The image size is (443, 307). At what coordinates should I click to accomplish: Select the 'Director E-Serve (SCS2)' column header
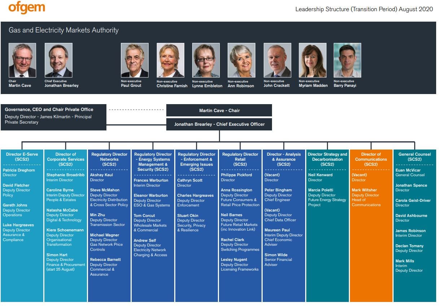[22, 157]
